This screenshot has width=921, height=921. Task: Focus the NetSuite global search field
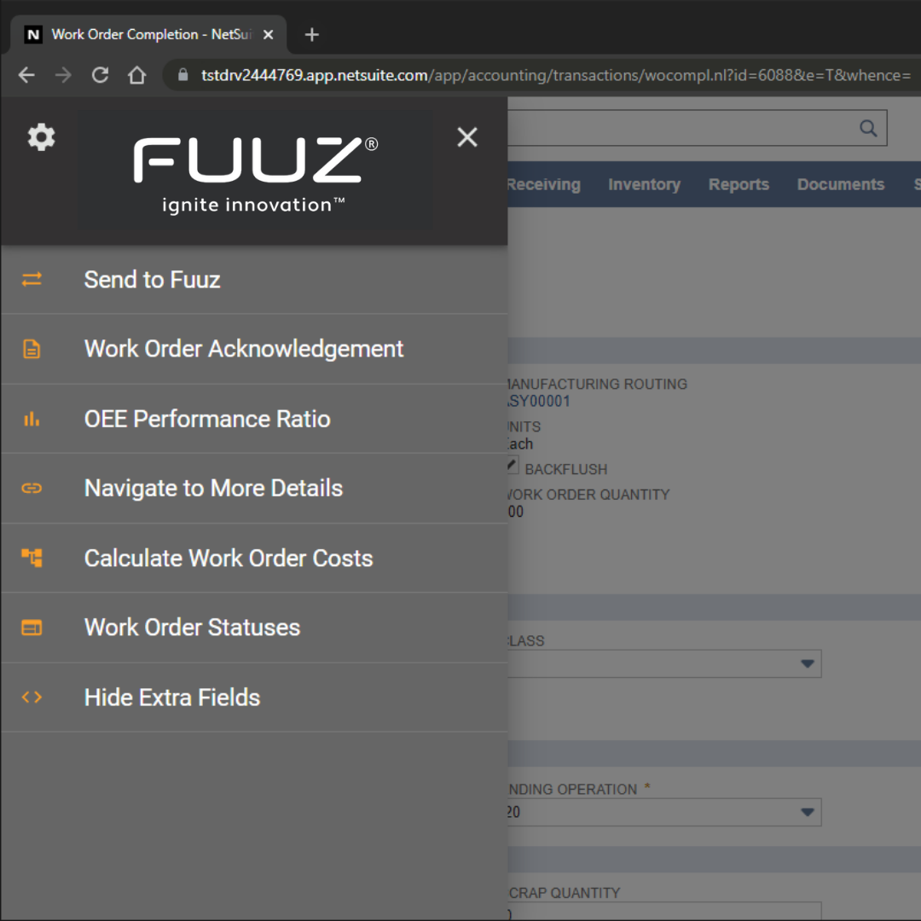pos(698,128)
